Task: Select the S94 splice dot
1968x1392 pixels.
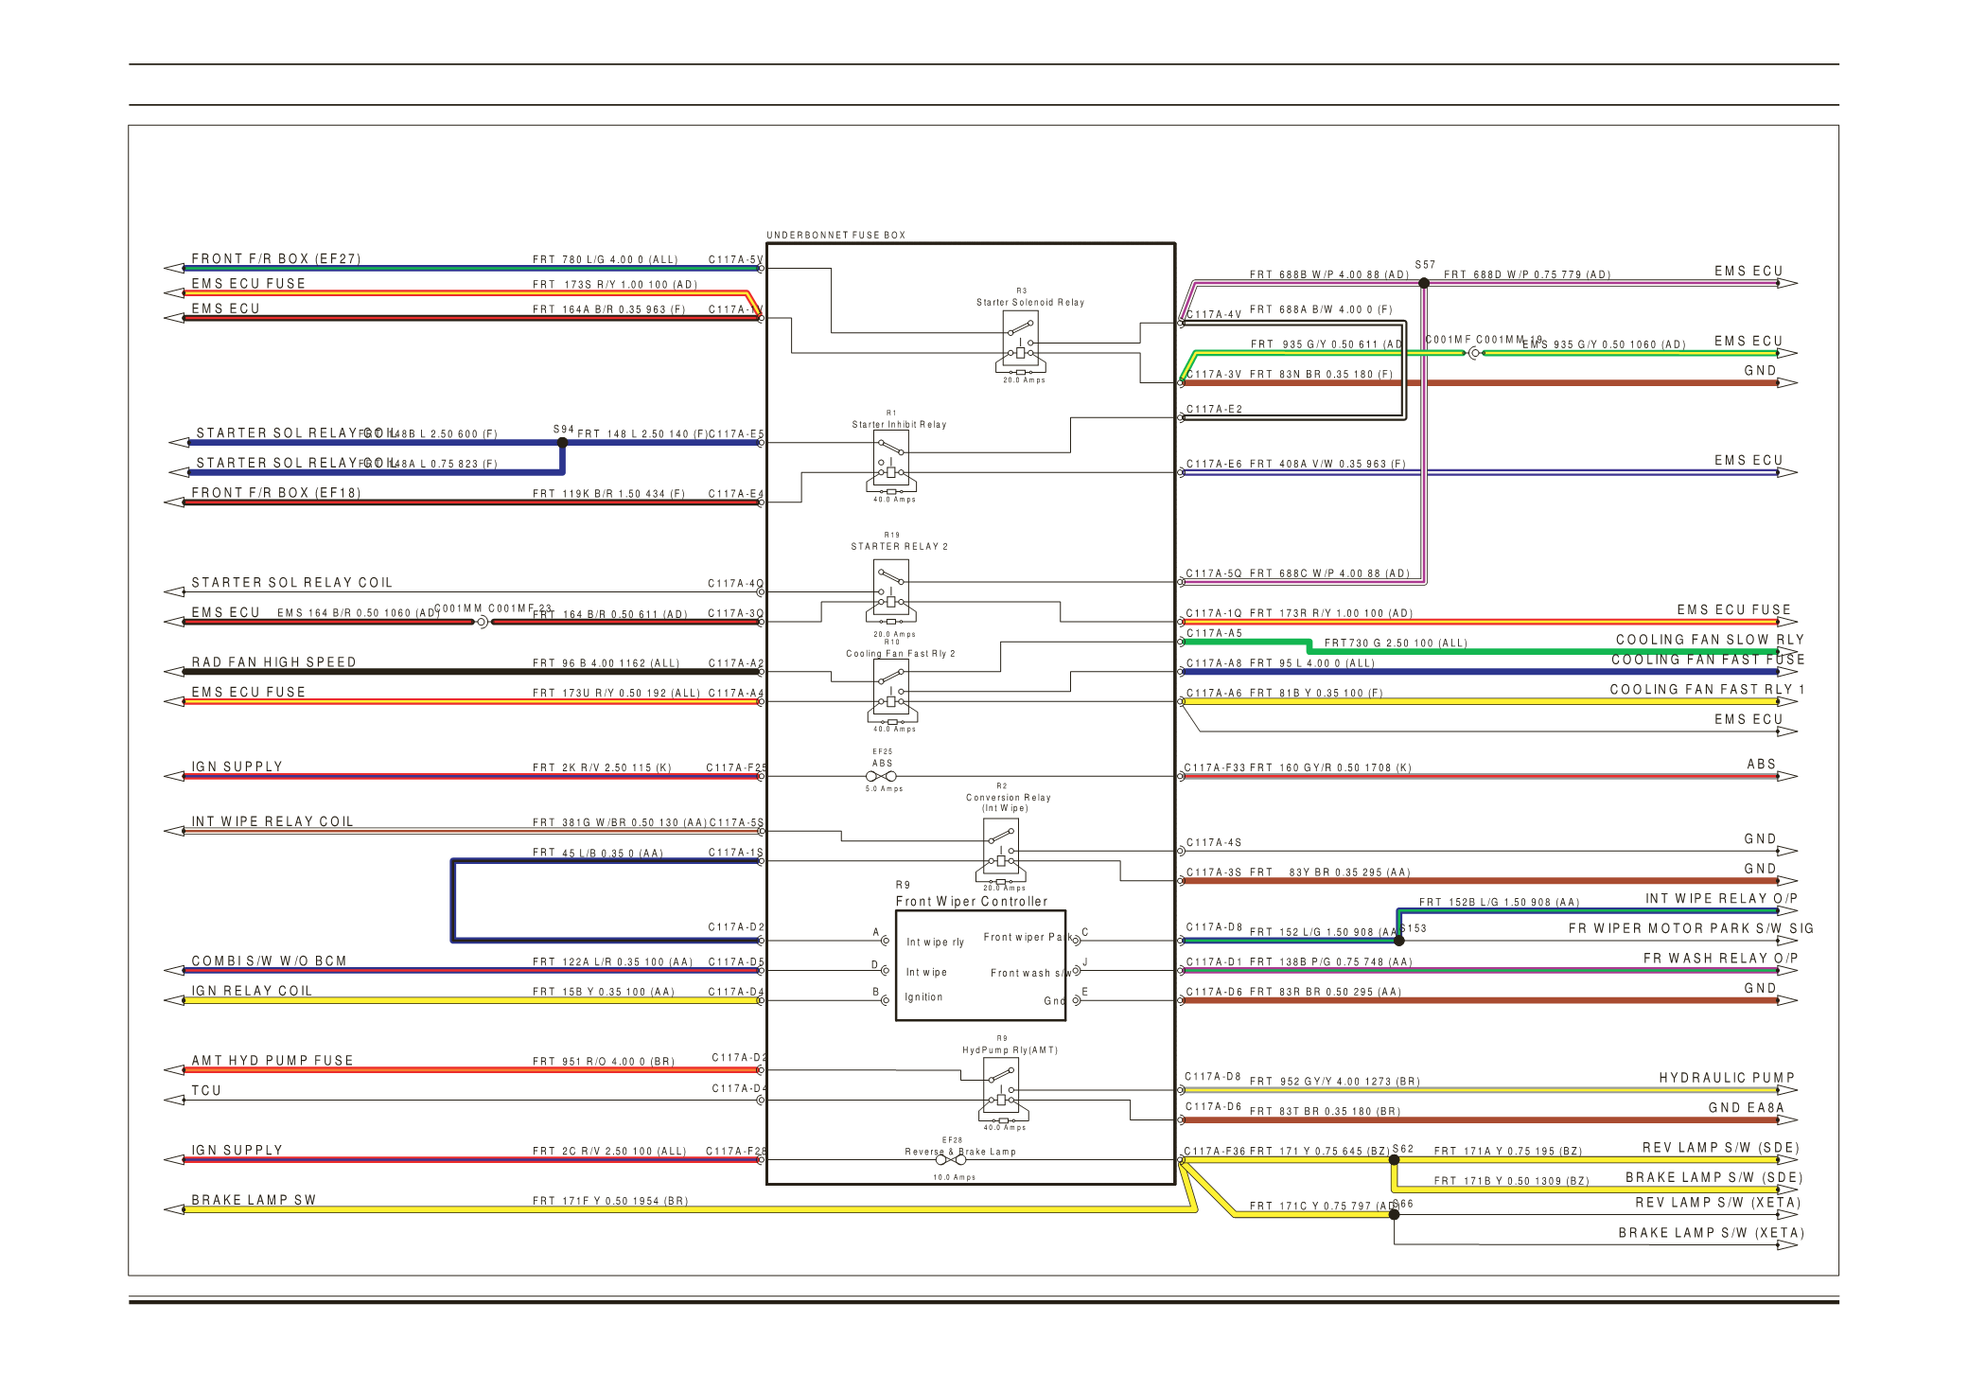Action: pos(562,443)
